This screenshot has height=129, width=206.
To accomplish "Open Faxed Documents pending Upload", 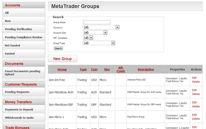I will click(24, 72).
